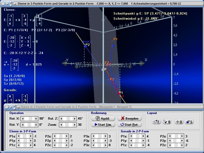Decrease line P2z in Gerade in 2-P-Form
204x153 pixels.
point(170,145)
